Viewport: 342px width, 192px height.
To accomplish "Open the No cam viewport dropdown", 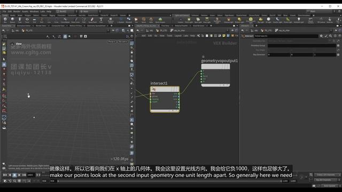I will (123, 42).
